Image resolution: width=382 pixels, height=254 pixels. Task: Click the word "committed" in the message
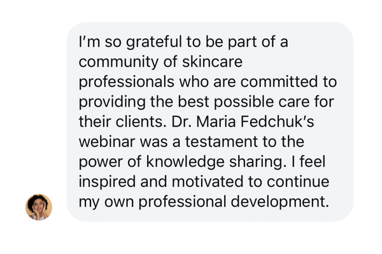click(279, 82)
